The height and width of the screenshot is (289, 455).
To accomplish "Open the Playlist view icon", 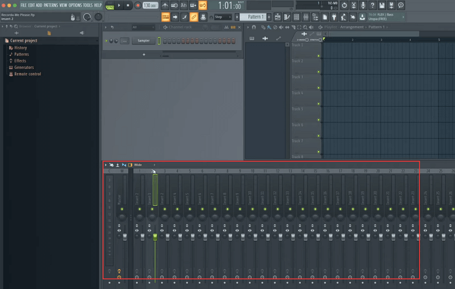I will click(278, 17).
